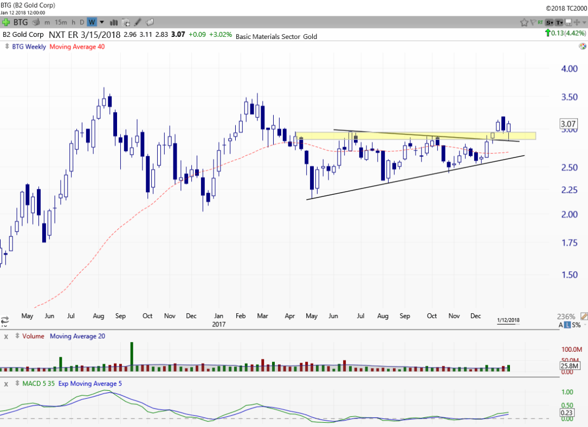Click the Moving Average 40 label
This screenshot has height=427, width=588.
tap(77, 47)
